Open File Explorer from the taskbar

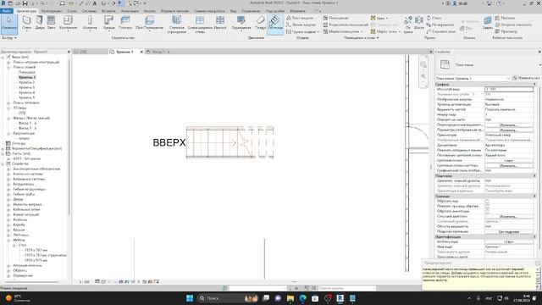[x=290, y=298]
